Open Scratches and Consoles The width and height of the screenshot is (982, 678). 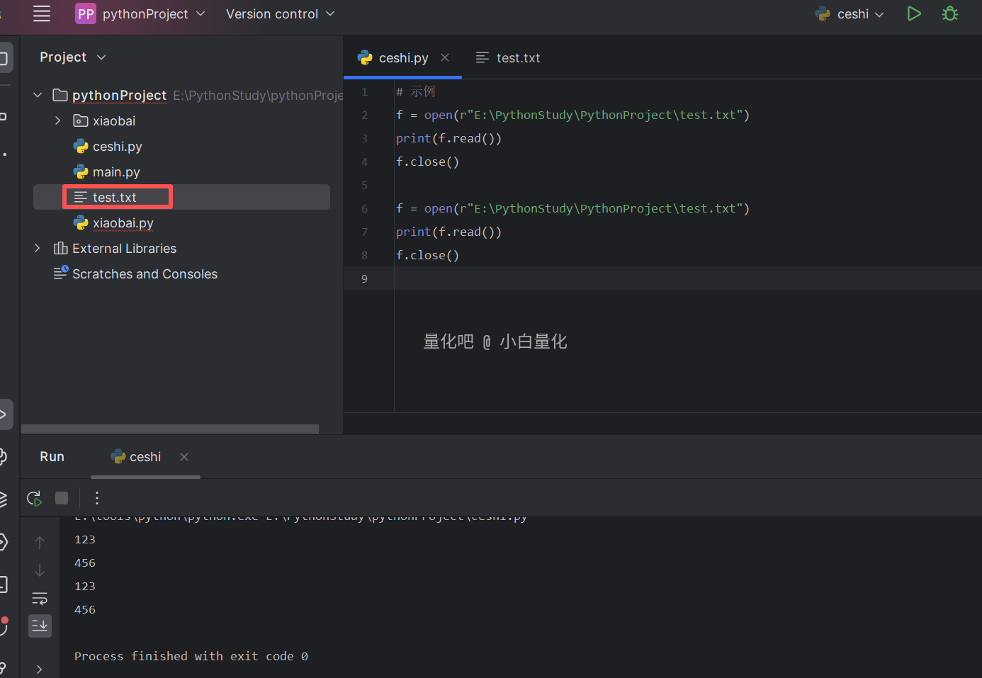(x=145, y=274)
